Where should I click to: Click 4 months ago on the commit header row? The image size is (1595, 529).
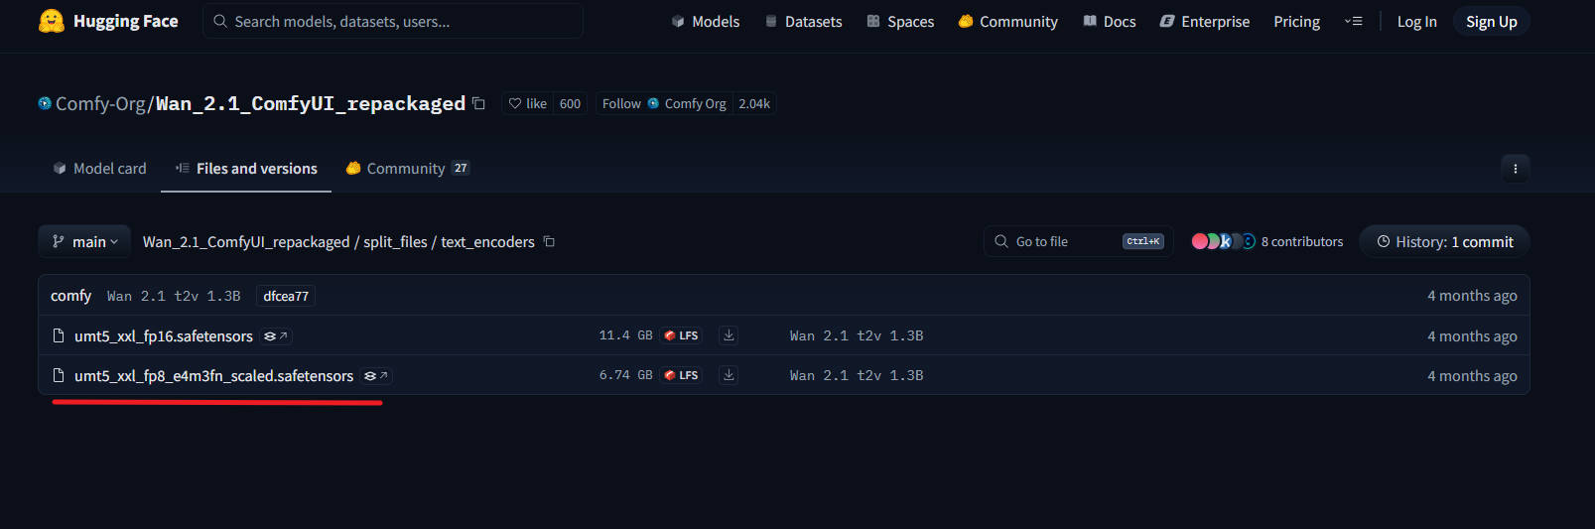[x=1472, y=296]
